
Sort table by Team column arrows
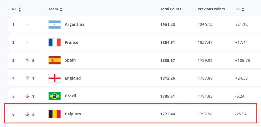click(61, 10)
